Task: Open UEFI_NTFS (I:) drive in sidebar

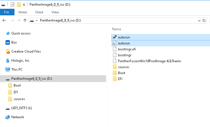Action: tap(22, 109)
